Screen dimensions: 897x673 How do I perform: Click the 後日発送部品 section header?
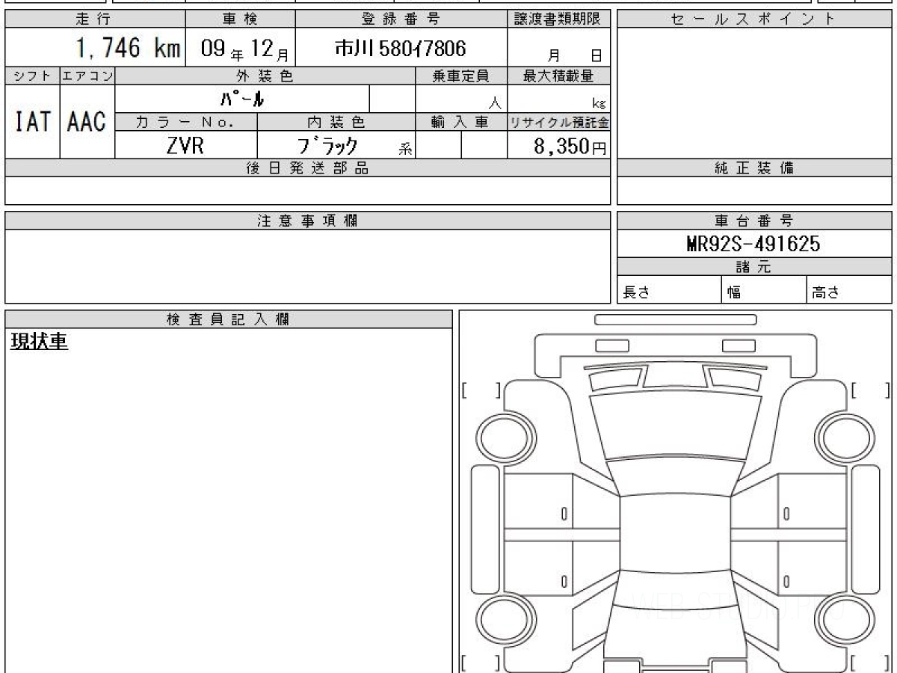[308, 168]
